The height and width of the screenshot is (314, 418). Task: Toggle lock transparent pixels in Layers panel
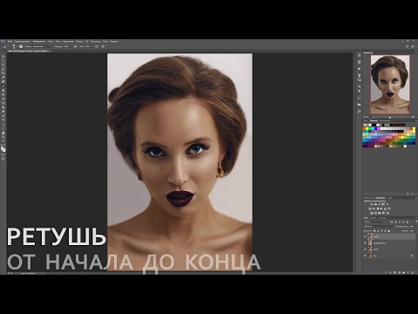pyautogui.click(x=374, y=231)
